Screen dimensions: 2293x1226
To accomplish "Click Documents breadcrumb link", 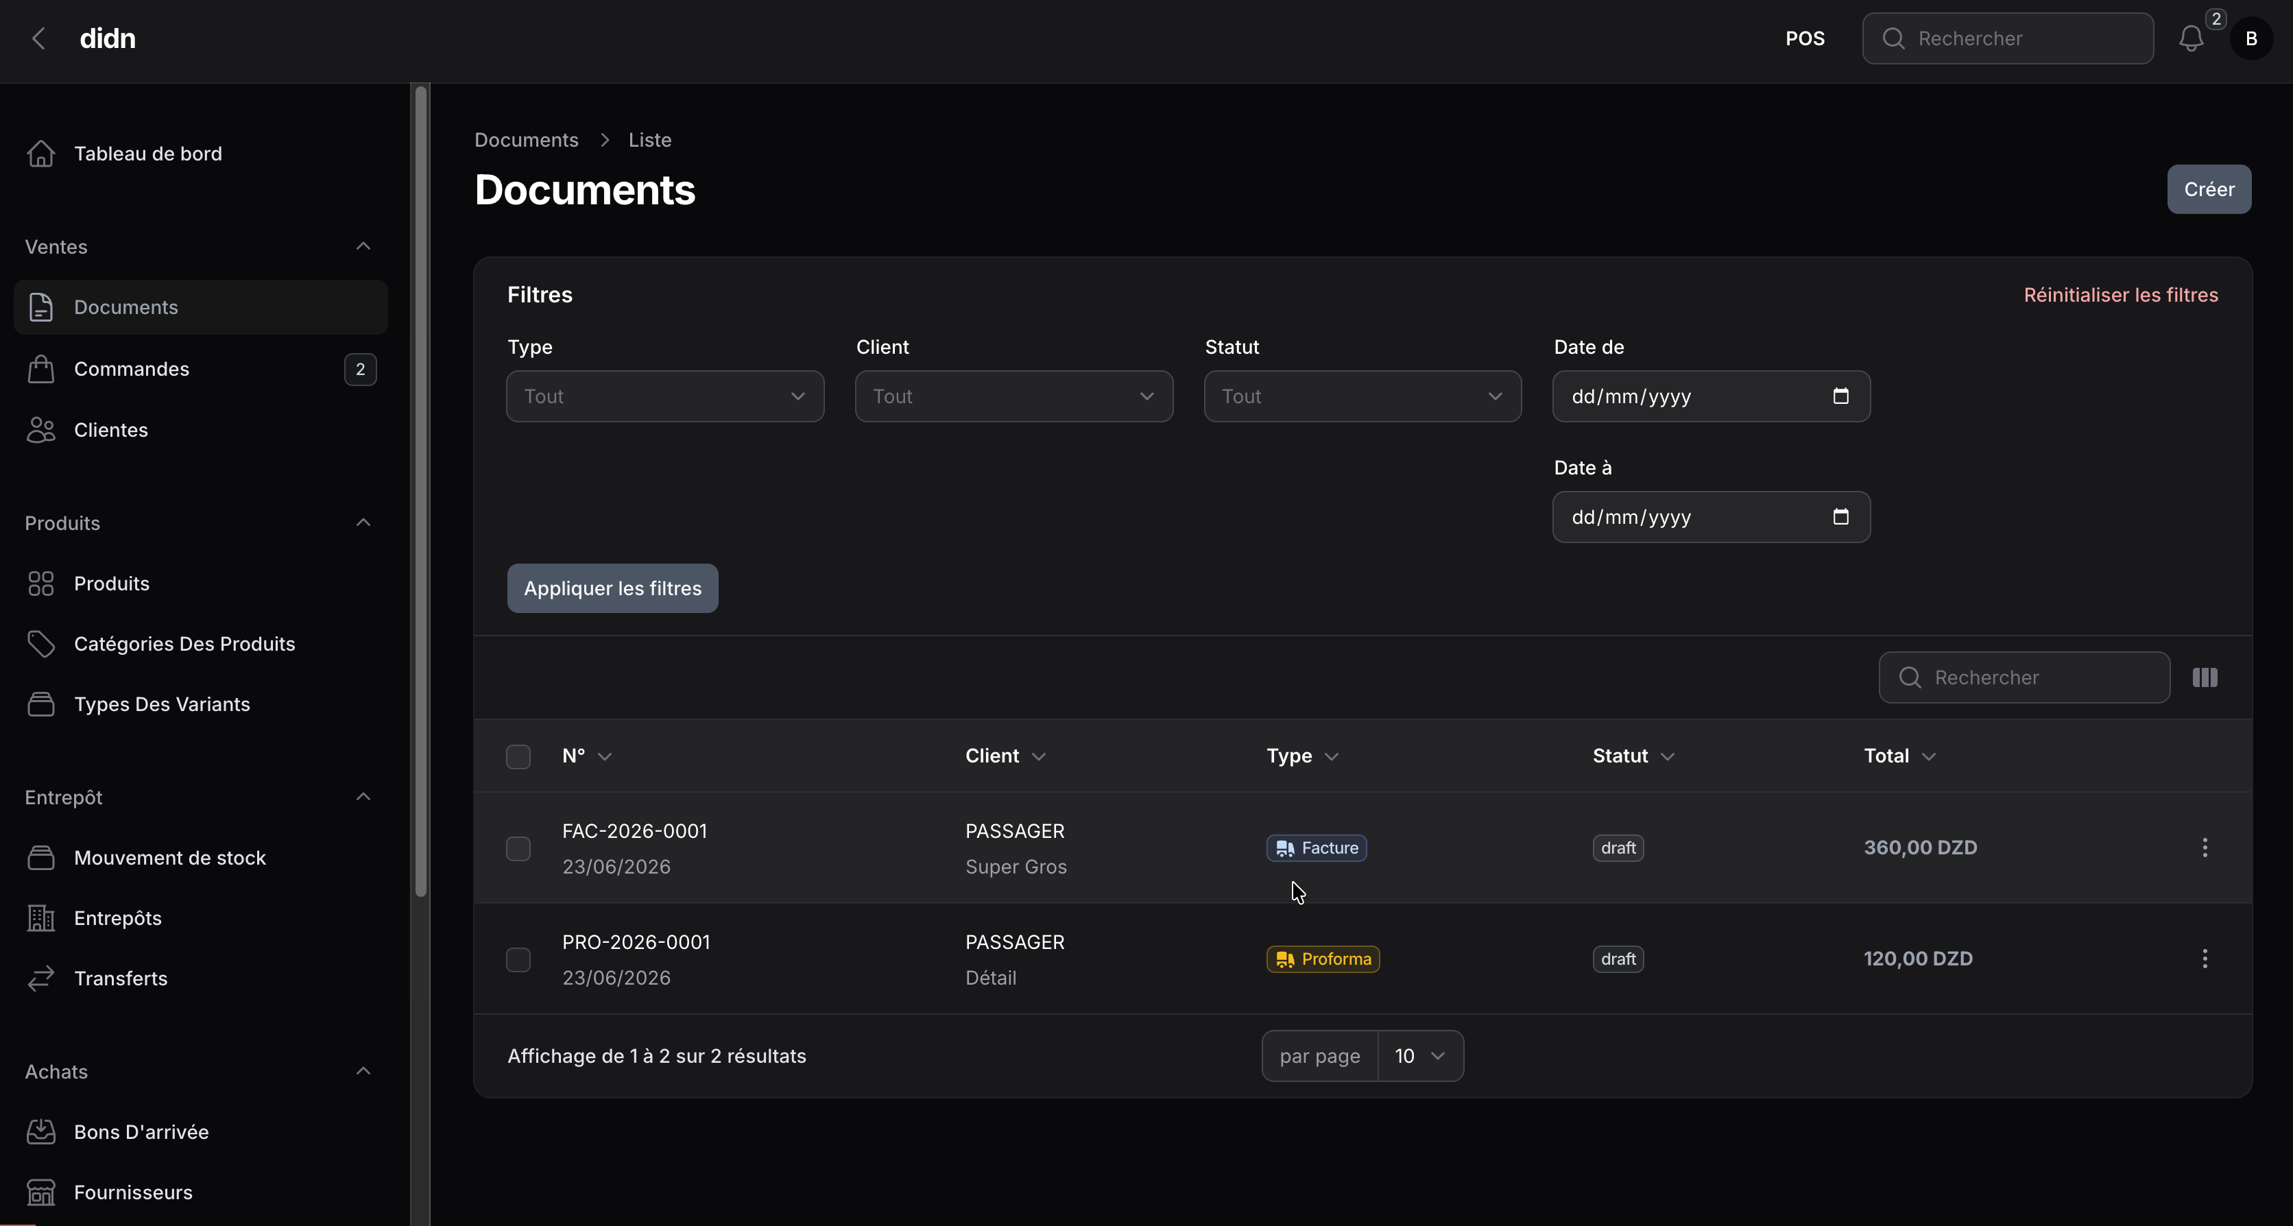I will click(x=526, y=140).
